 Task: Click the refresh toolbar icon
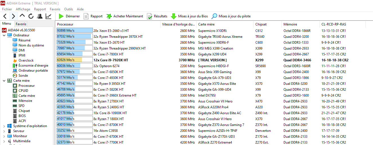(31, 16)
